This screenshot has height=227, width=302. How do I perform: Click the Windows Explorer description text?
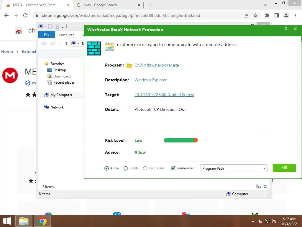tap(150, 80)
